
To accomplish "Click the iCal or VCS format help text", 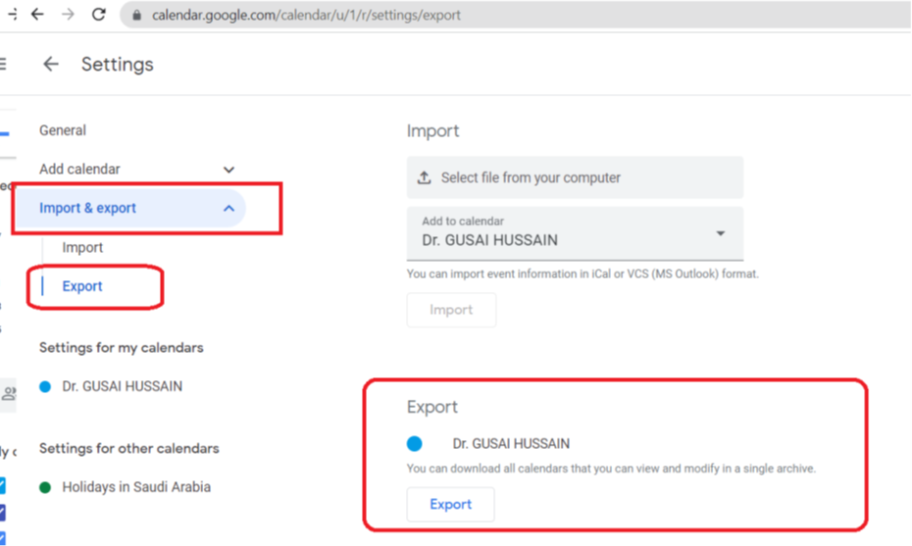I will [583, 273].
